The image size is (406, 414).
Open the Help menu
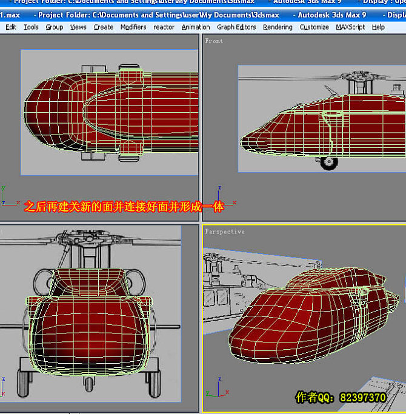click(x=378, y=27)
